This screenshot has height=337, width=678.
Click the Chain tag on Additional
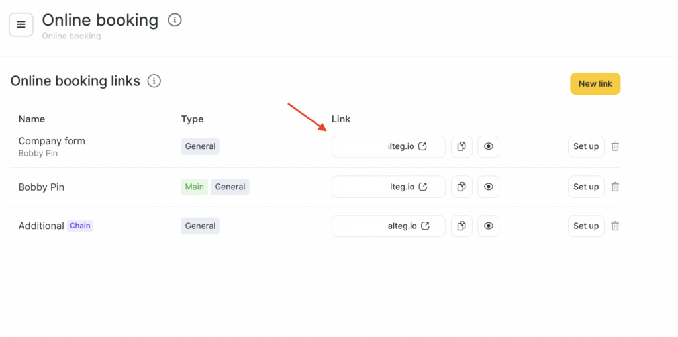click(x=80, y=226)
